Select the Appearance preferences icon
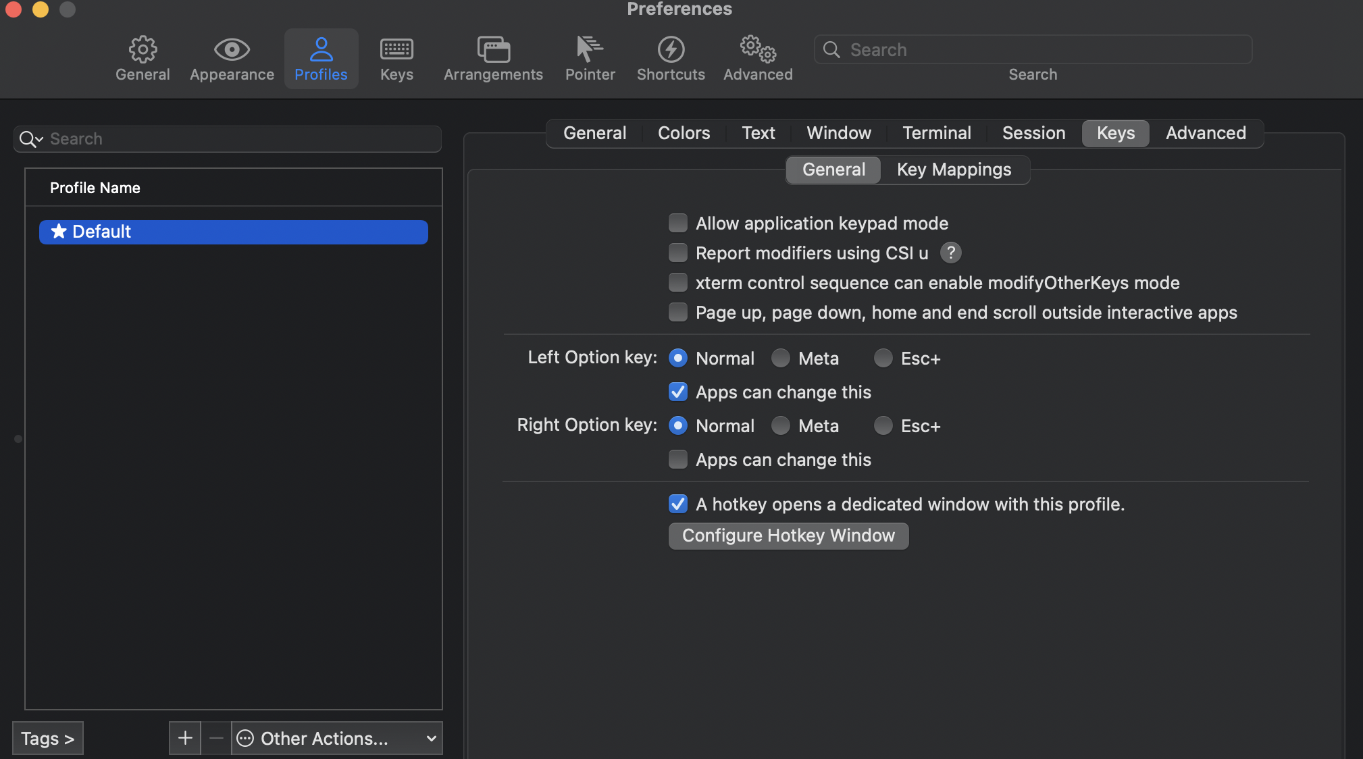The width and height of the screenshot is (1363, 759). [231, 58]
